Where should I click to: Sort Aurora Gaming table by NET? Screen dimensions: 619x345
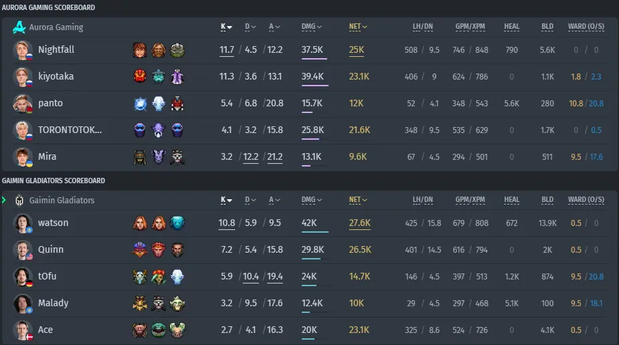[x=357, y=27]
